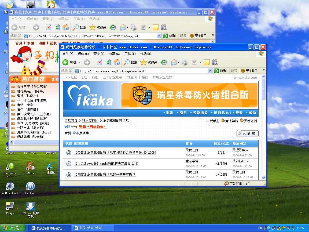Image resolution: width=309 pixels, height=232 pixels.
Task: Open 迅雷5 desktop shortcut
Action: [x=51, y=168]
